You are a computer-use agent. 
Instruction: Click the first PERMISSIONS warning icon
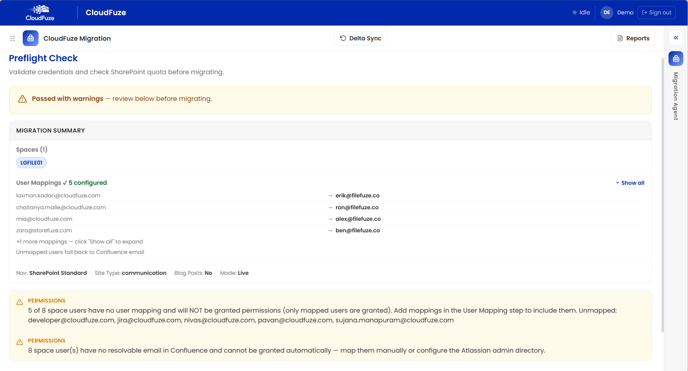tap(20, 302)
